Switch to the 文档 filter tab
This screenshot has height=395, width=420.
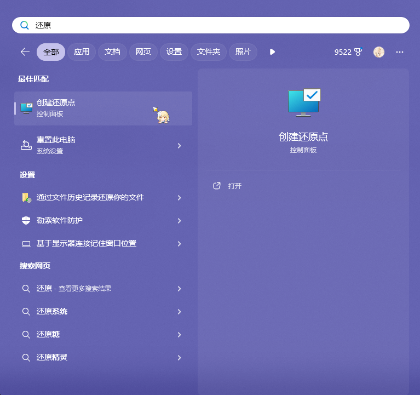(x=112, y=52)
